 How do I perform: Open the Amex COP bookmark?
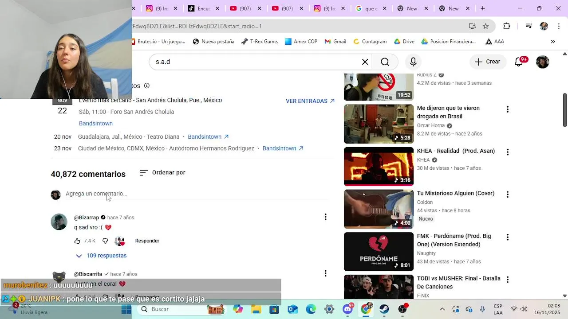[301, 42]
